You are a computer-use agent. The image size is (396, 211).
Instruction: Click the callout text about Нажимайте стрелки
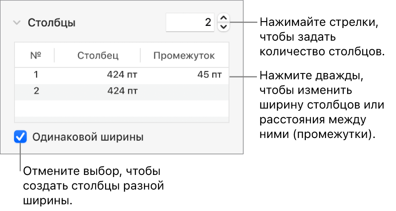pos(322,37)
